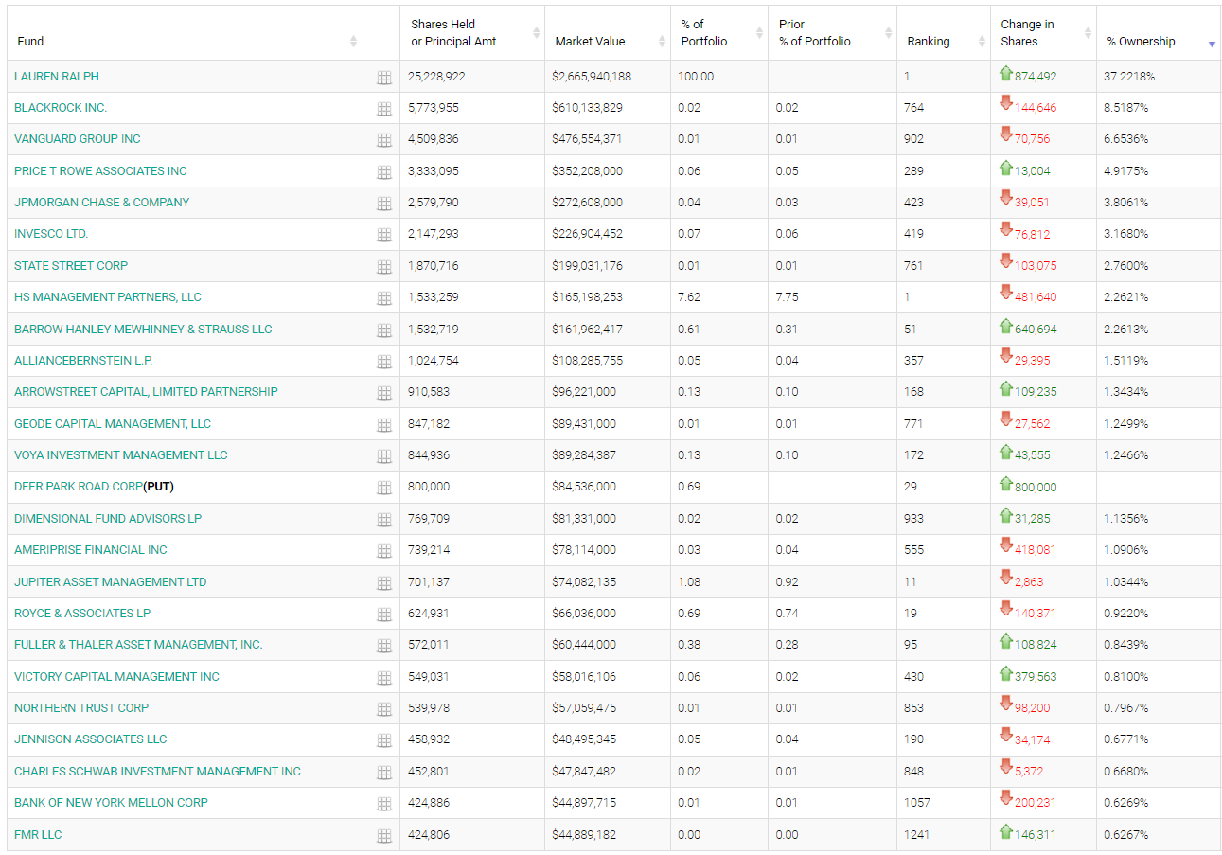
Task: Open grid icon for ALLIANCEBERNSTEIN L.P.
Action: coord(383,362)
